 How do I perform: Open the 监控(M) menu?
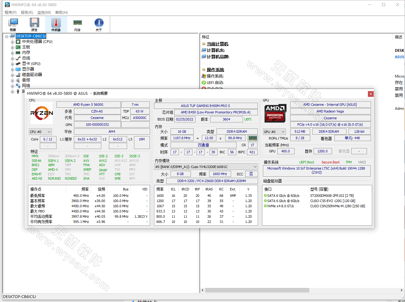pos(44,13)
